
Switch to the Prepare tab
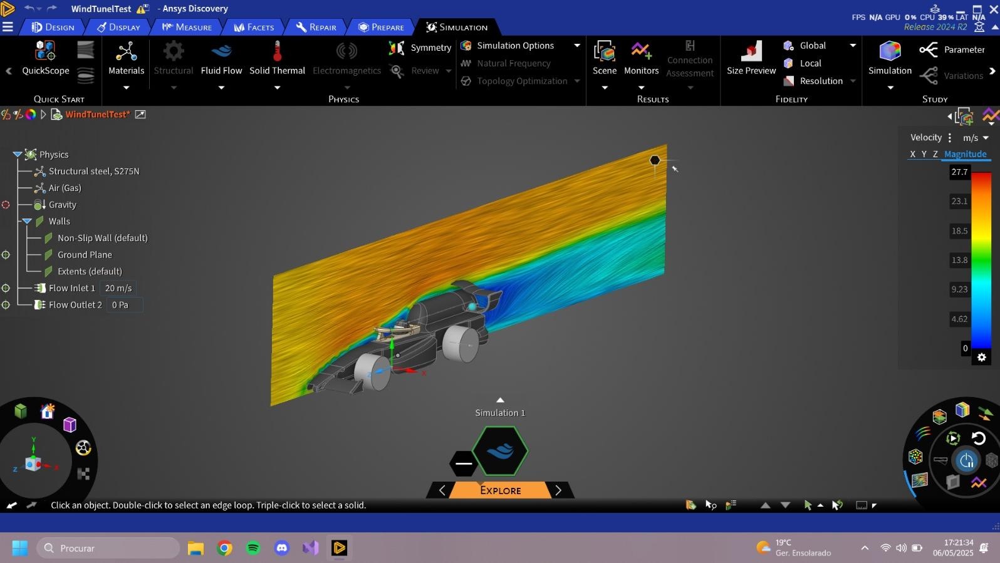pyautogui.click(x=381, y=27)
